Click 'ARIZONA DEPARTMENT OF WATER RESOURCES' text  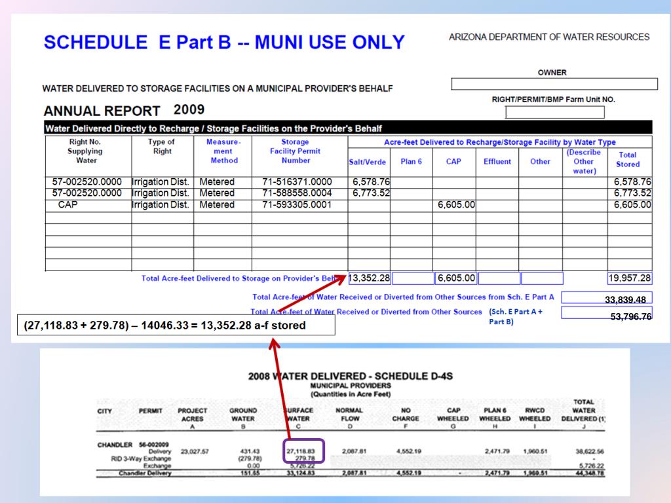click(x=549, y=37)
